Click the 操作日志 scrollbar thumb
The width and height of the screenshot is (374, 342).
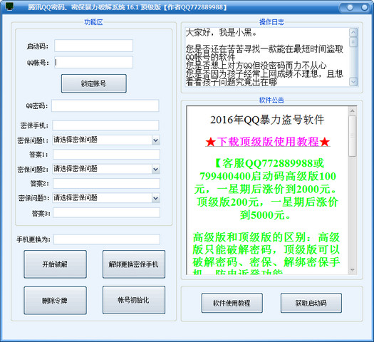tap(353, 42)
